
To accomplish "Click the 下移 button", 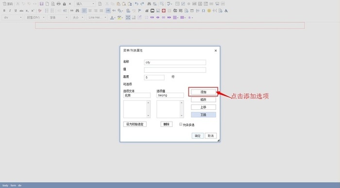I will tap(204, 115).
